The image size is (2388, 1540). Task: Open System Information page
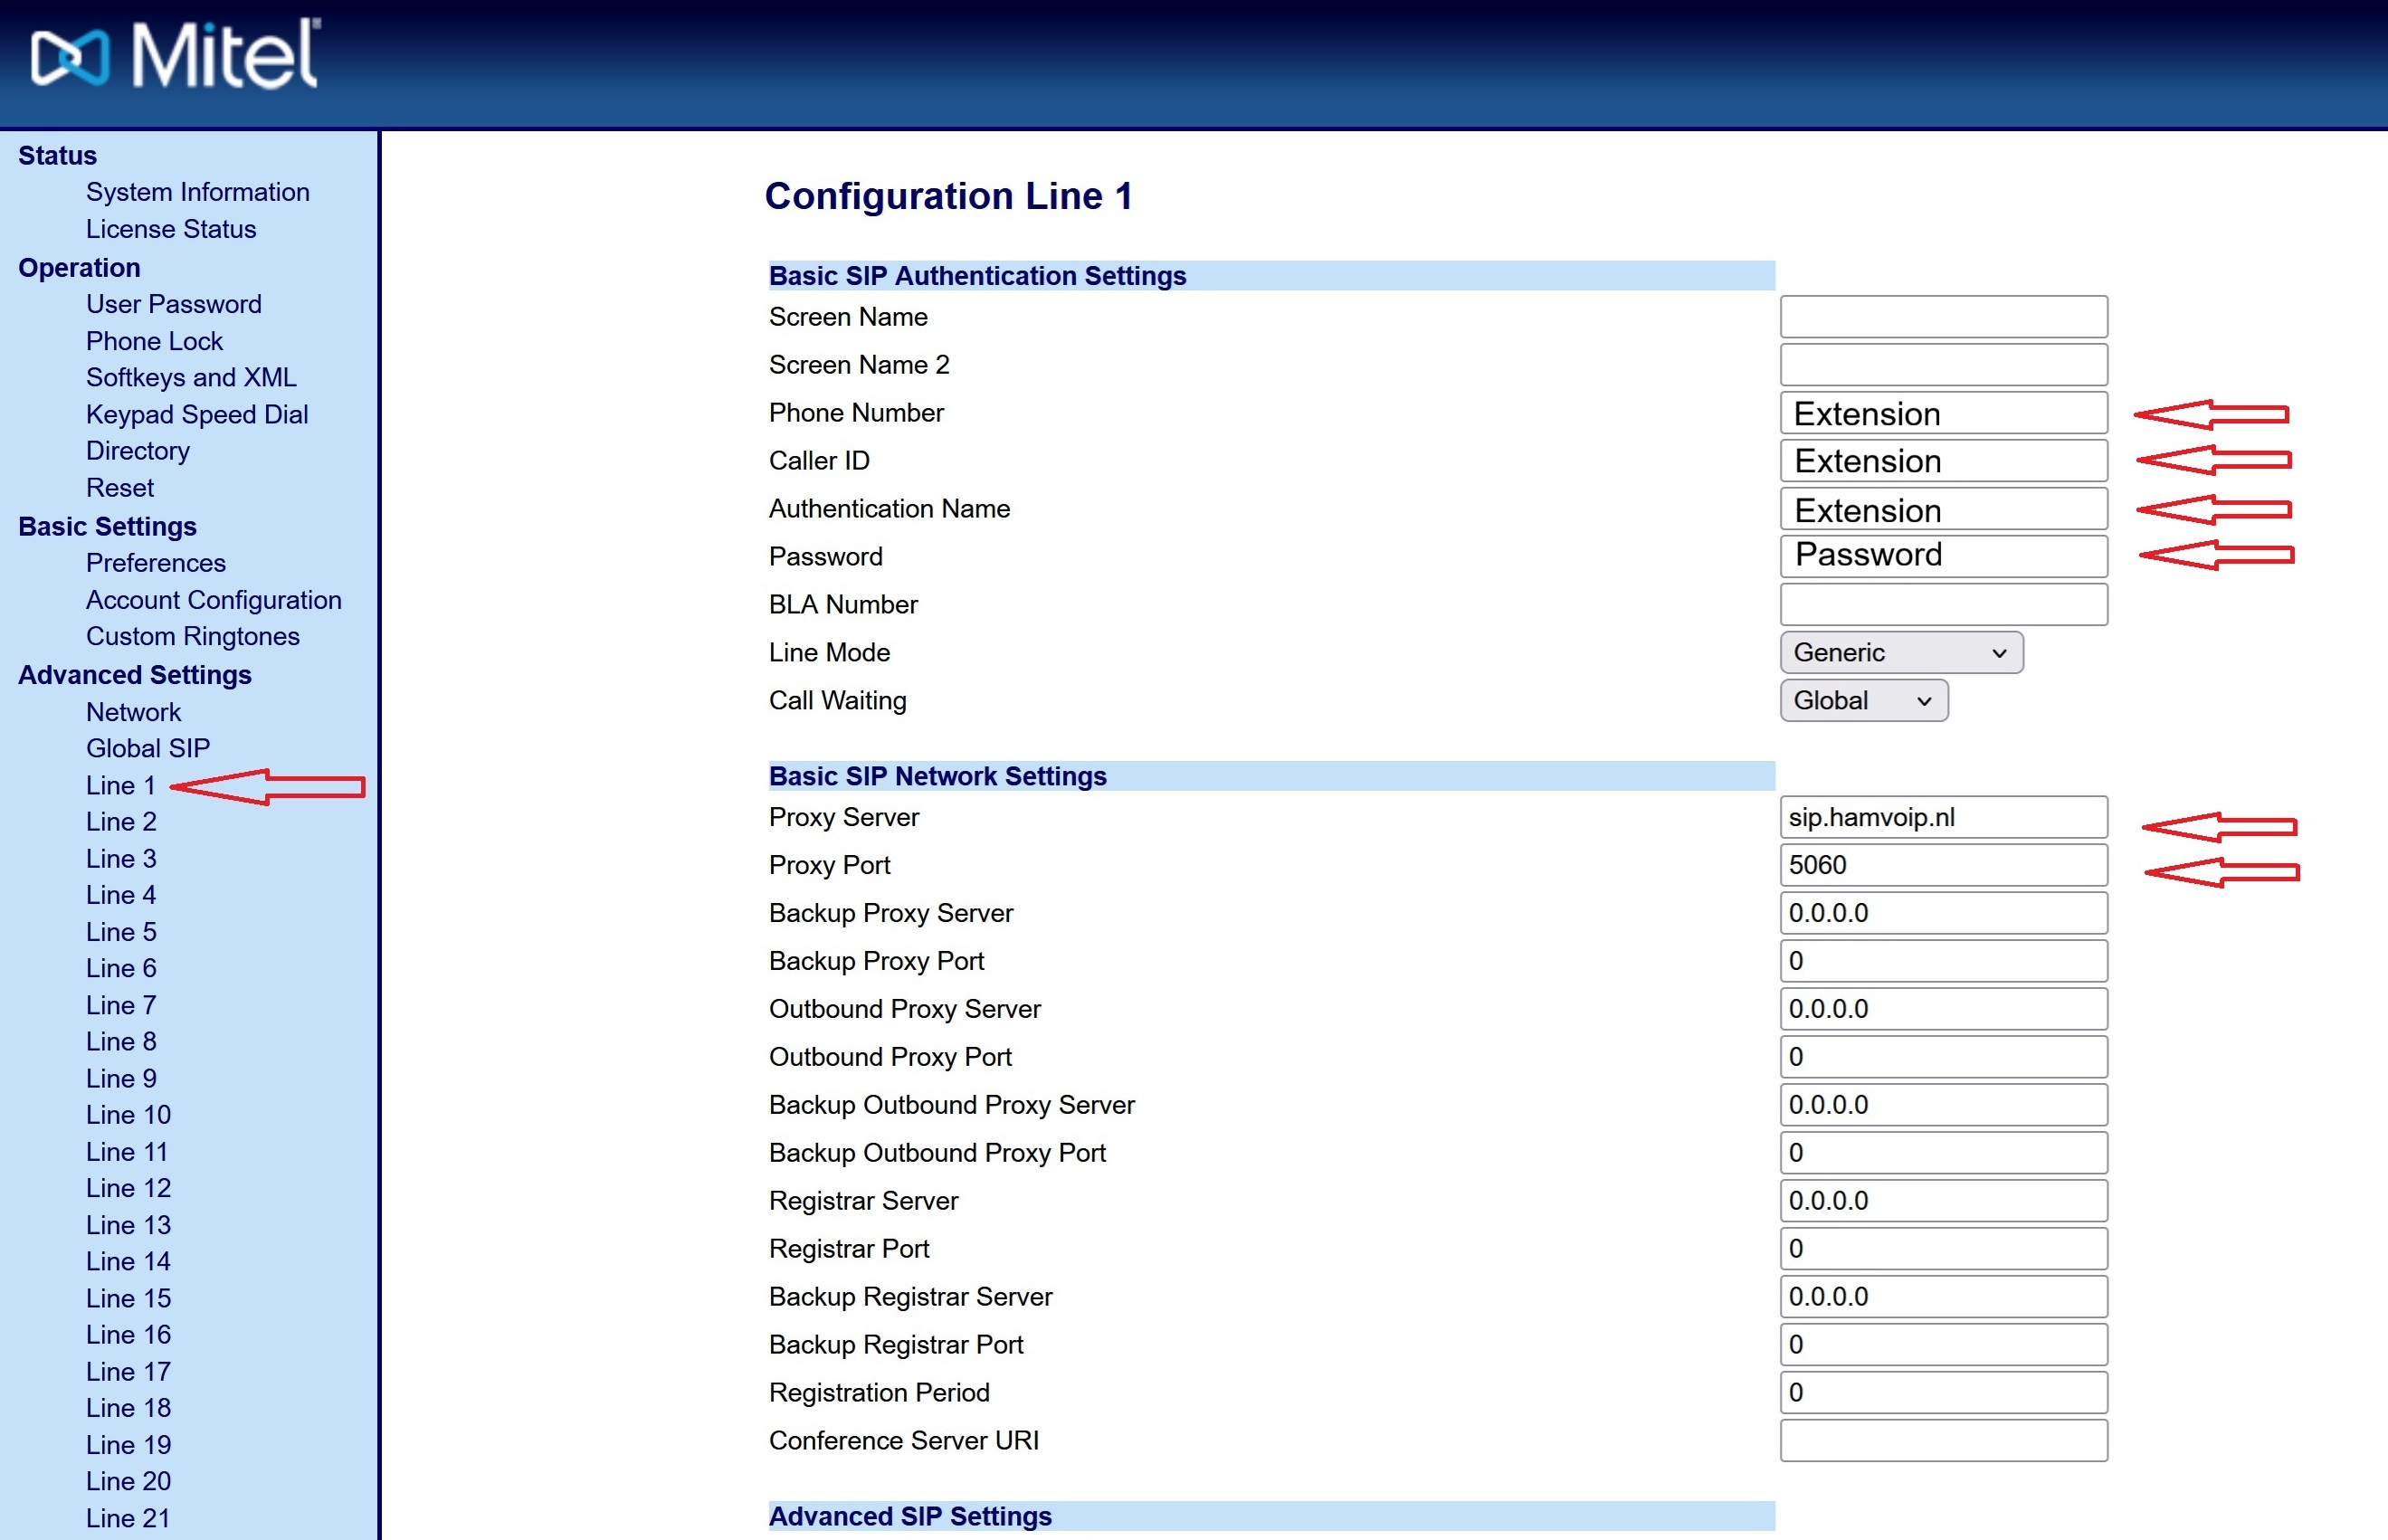tap(197, 192)
